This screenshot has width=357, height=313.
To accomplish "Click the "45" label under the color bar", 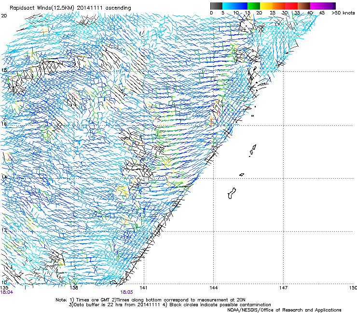I will click(x=322, y=13).
